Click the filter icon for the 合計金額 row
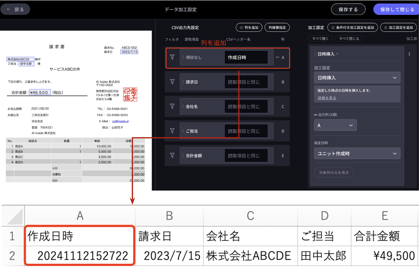This screenshot has height=268, width=419. tap(172, 155)
